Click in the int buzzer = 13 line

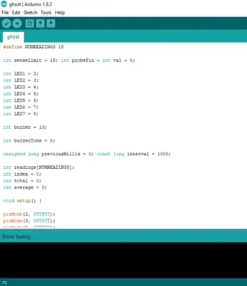pyautogui.click(x=25, y=127)
